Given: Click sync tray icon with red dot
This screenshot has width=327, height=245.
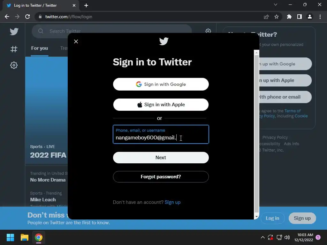Looking at the screenshot, I should [x=270, y=237].
